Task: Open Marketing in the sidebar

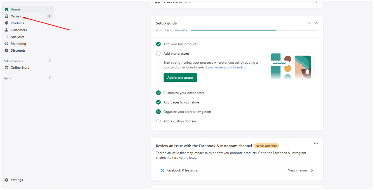Action: [x=27, y=44]
